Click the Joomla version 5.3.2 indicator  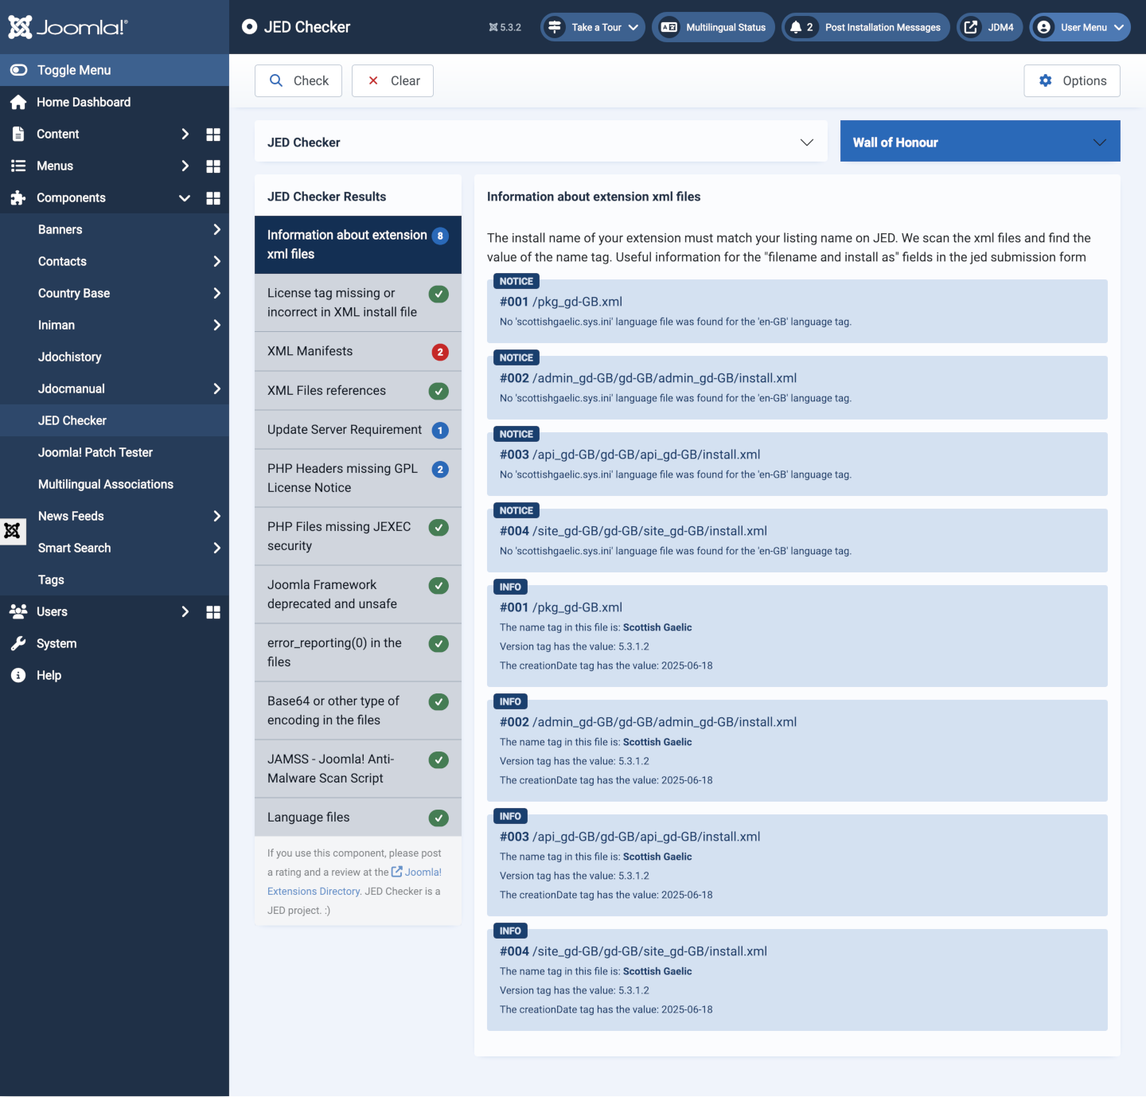point(505,27)
